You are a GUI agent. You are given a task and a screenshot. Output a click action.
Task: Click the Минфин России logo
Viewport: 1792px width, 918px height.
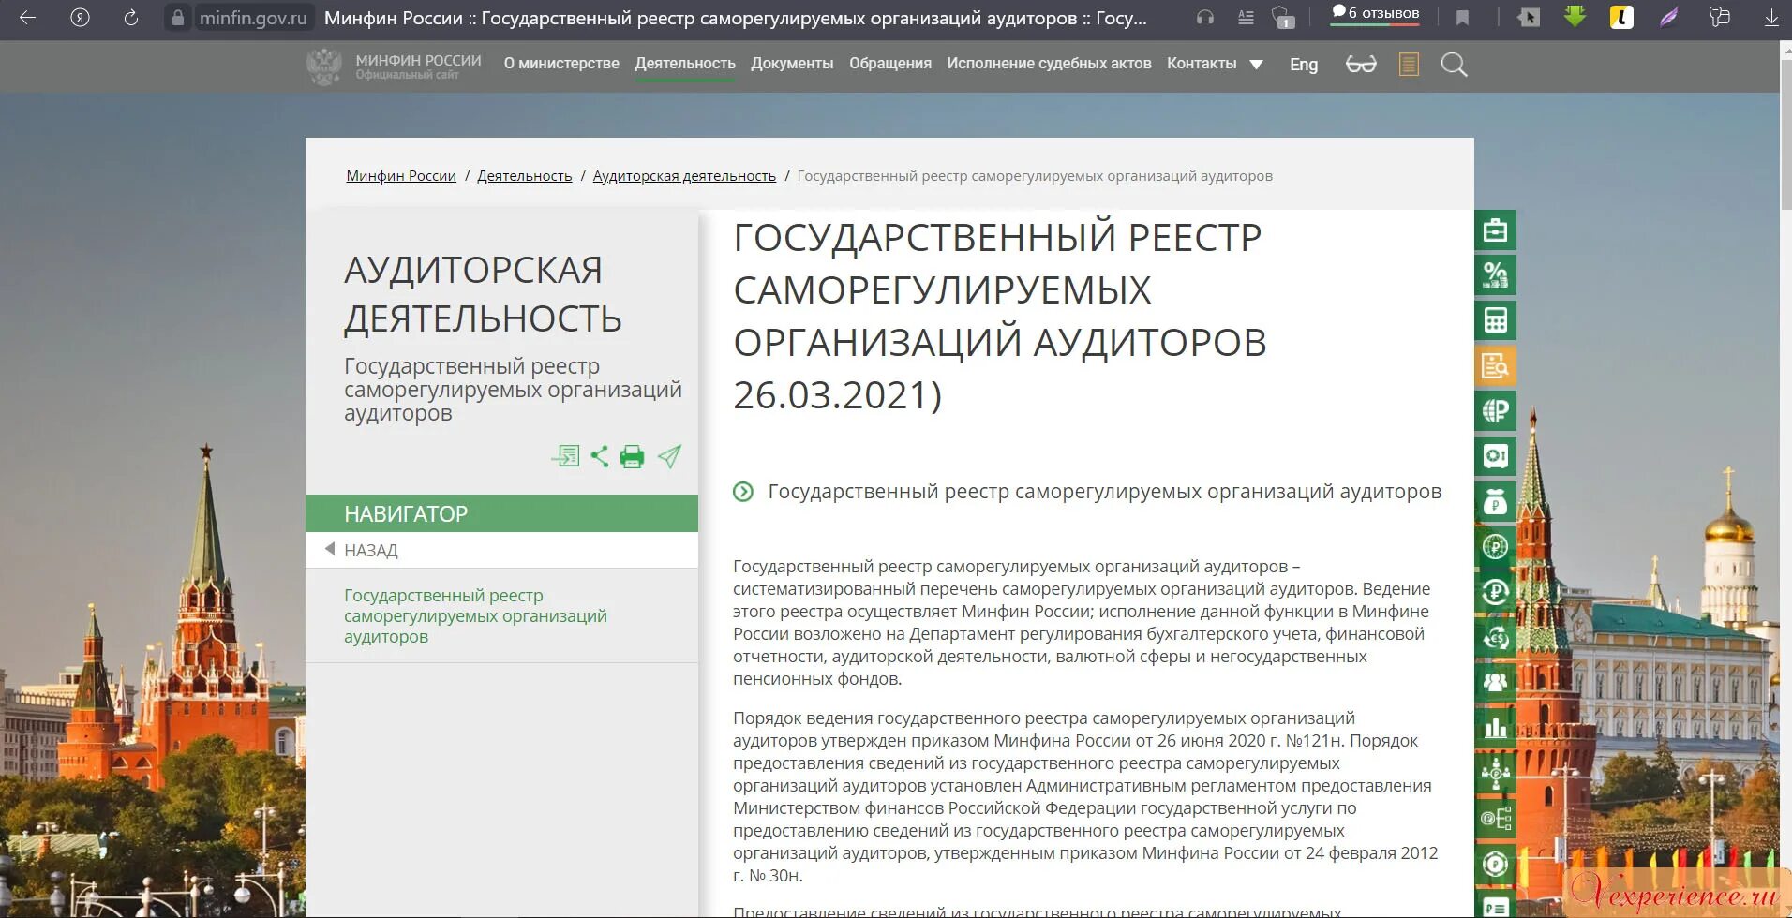pos(395,66)
